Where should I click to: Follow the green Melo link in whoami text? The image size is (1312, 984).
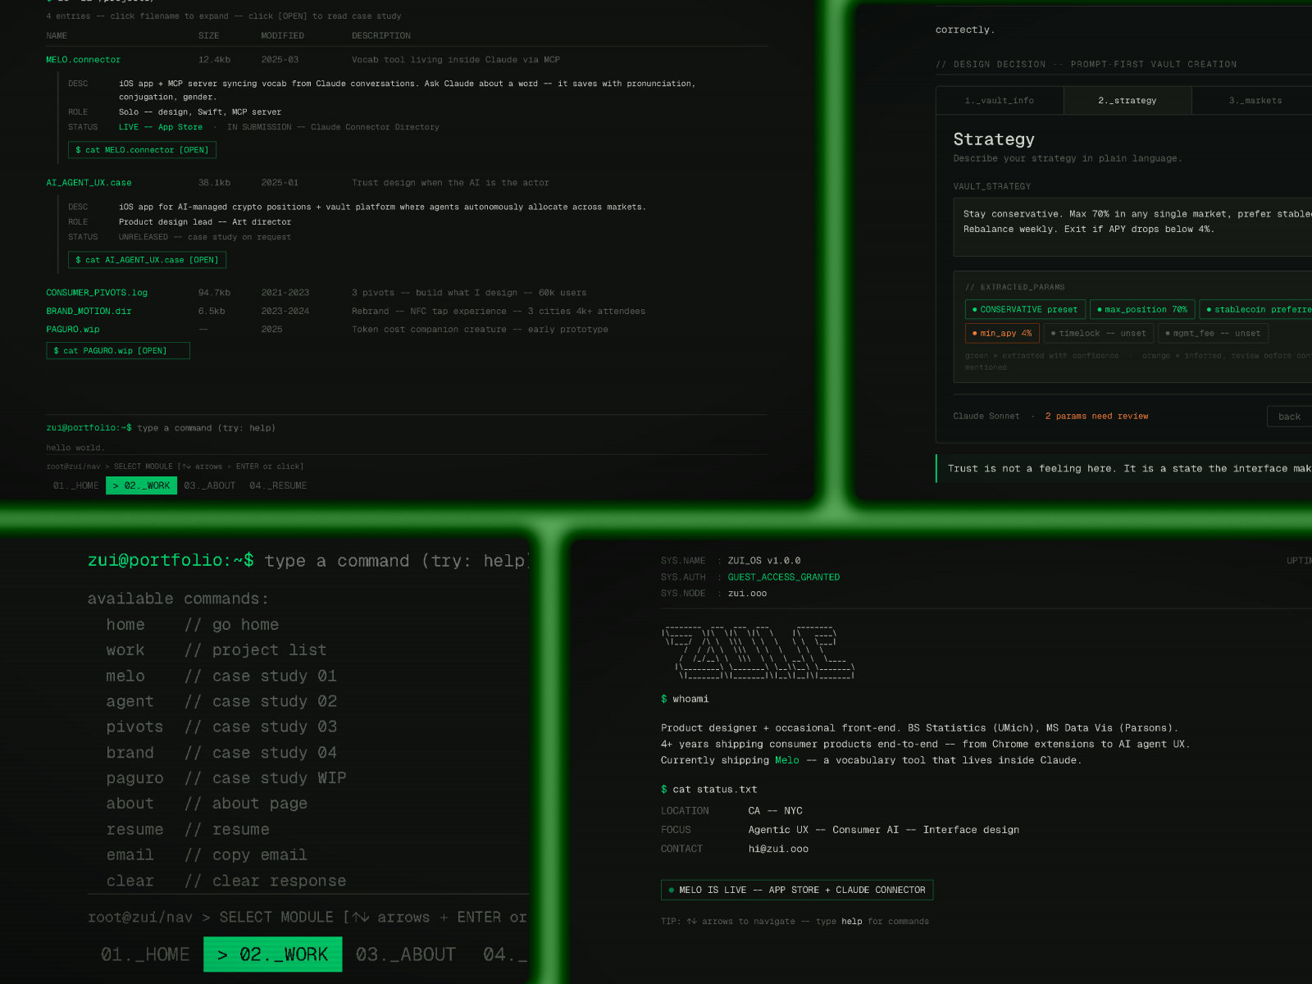[x=786, y=761]
